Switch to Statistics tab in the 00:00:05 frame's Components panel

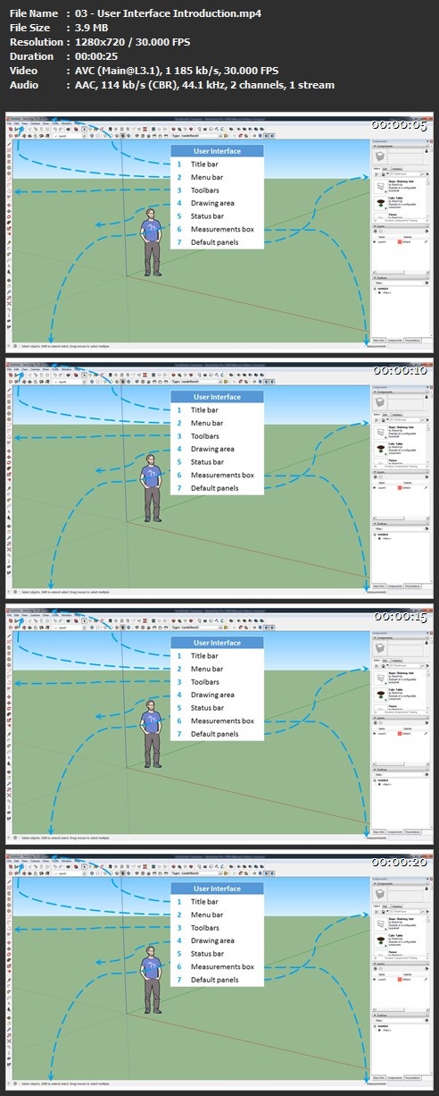click(x=397, y=169)
